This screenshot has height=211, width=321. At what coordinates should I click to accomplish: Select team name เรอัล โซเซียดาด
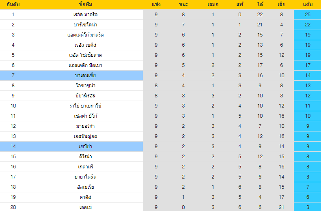[x=86, y=55]
